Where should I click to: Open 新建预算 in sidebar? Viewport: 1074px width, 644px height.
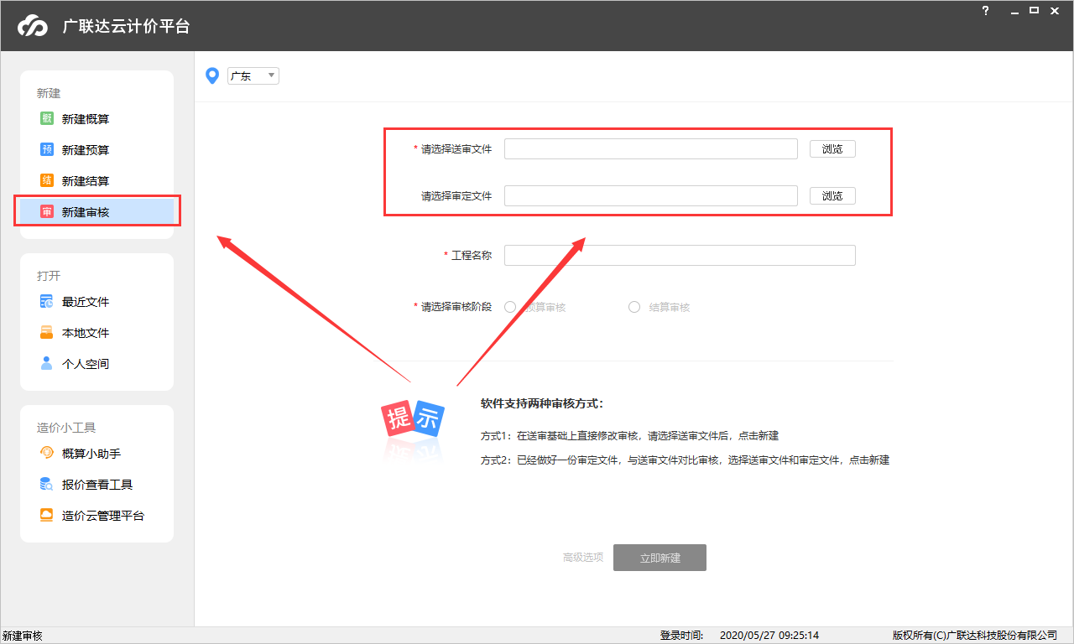(96, 150)
